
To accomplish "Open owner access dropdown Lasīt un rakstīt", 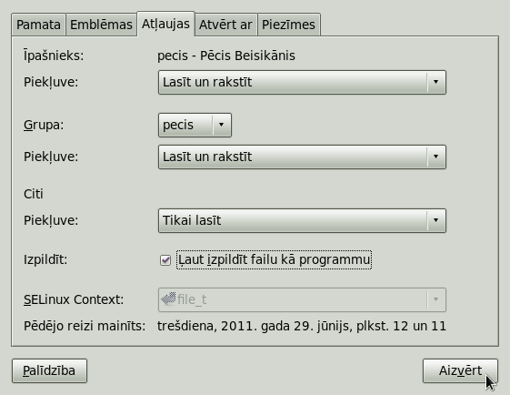I will pos(302,83).
